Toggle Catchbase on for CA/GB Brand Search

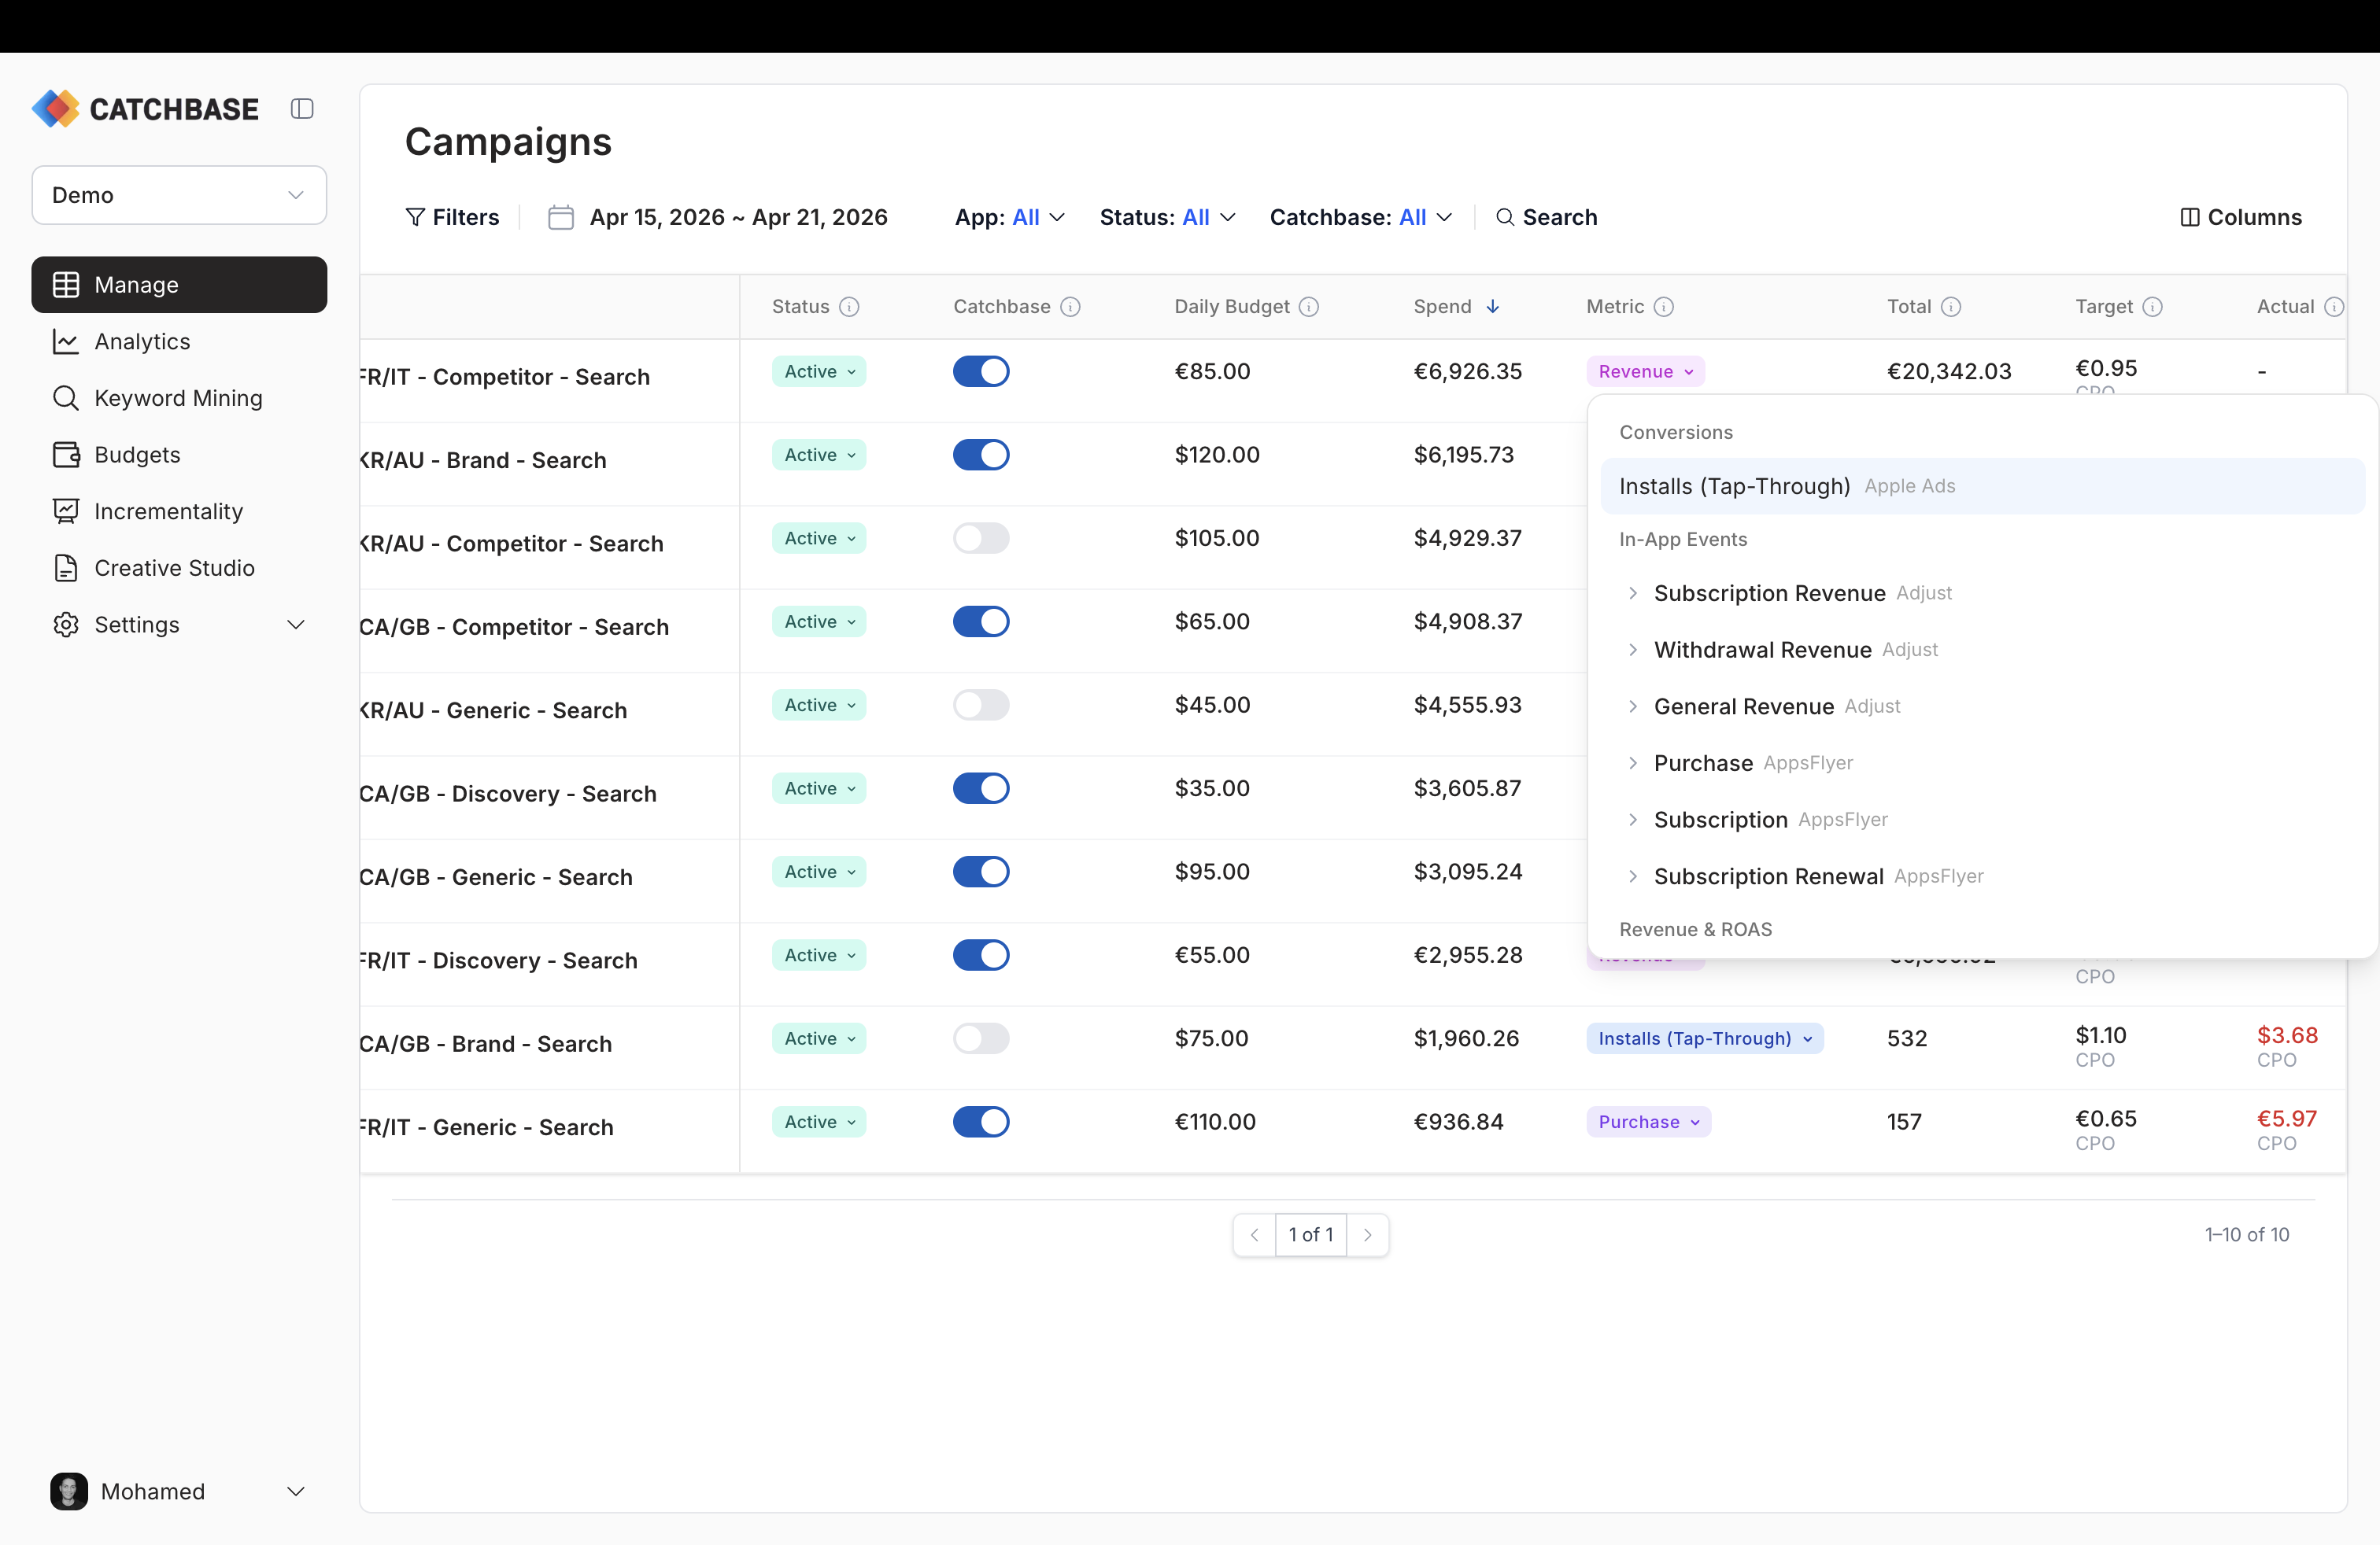[x=981, y=1038]
